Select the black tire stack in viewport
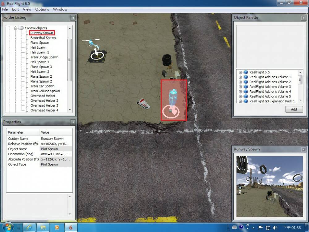 coord(167,60)
